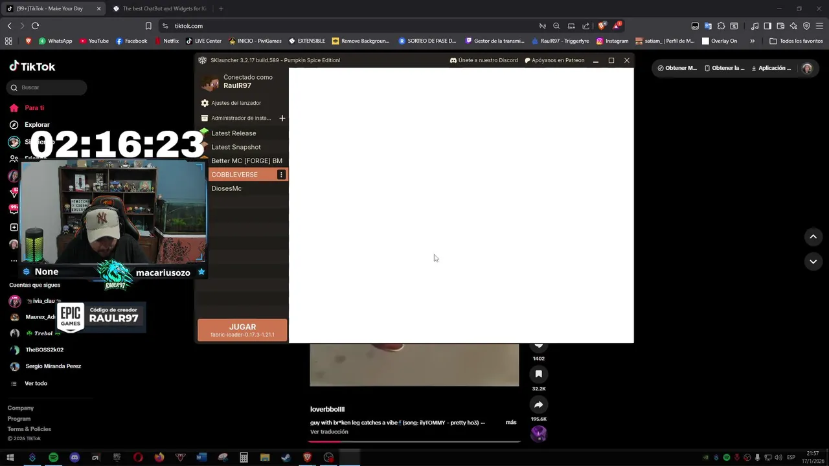This screenshot has height=466, width=829.
Task: Click Aplicación download button in TikTok header
Action: [x=771, y=68]
